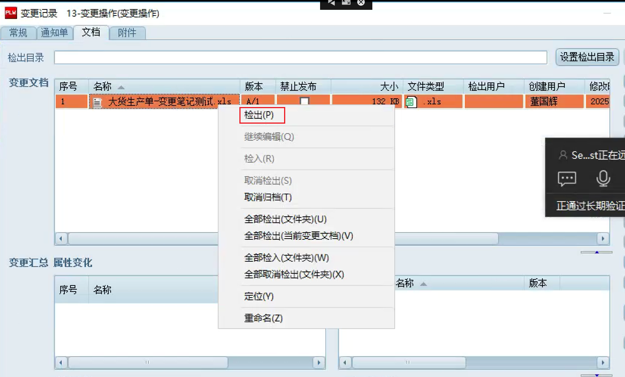
Task: Click left arrow of lower right table scrollbar
Action: [345, 362]
